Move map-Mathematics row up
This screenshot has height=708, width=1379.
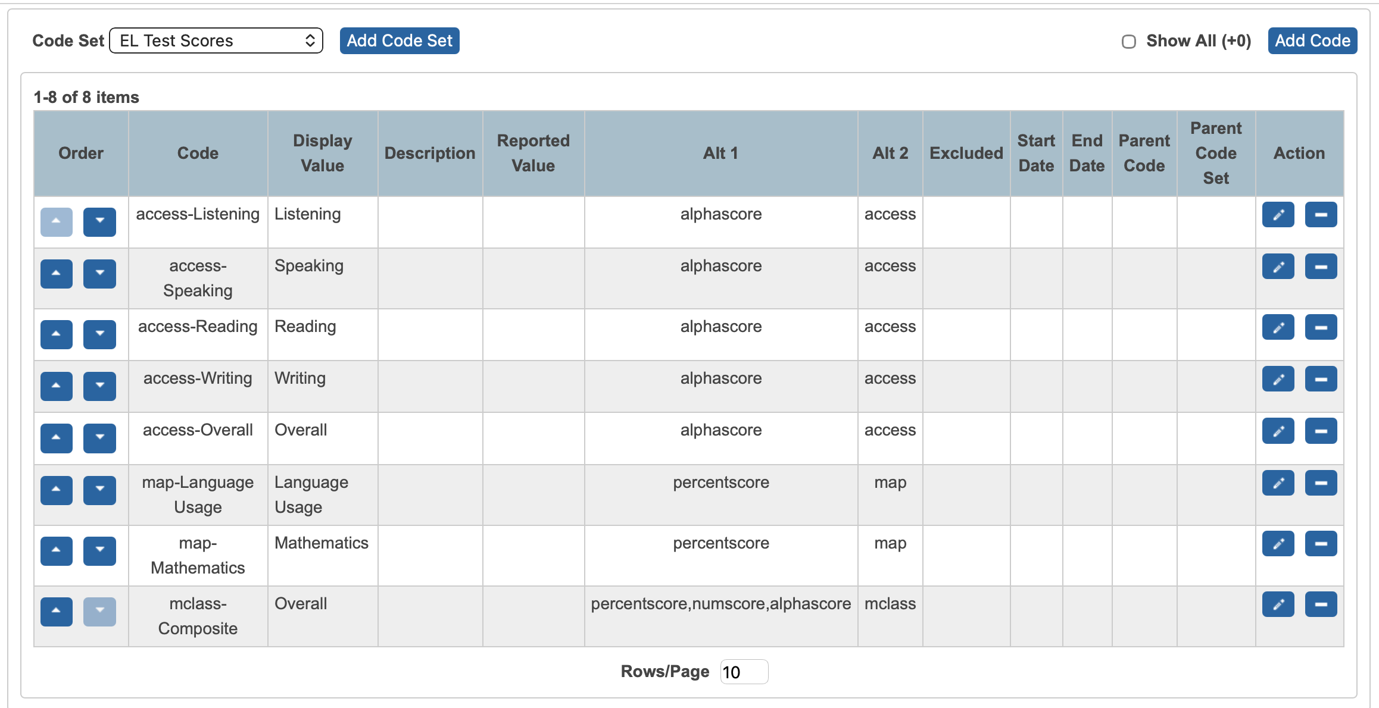tap(57, 551)
